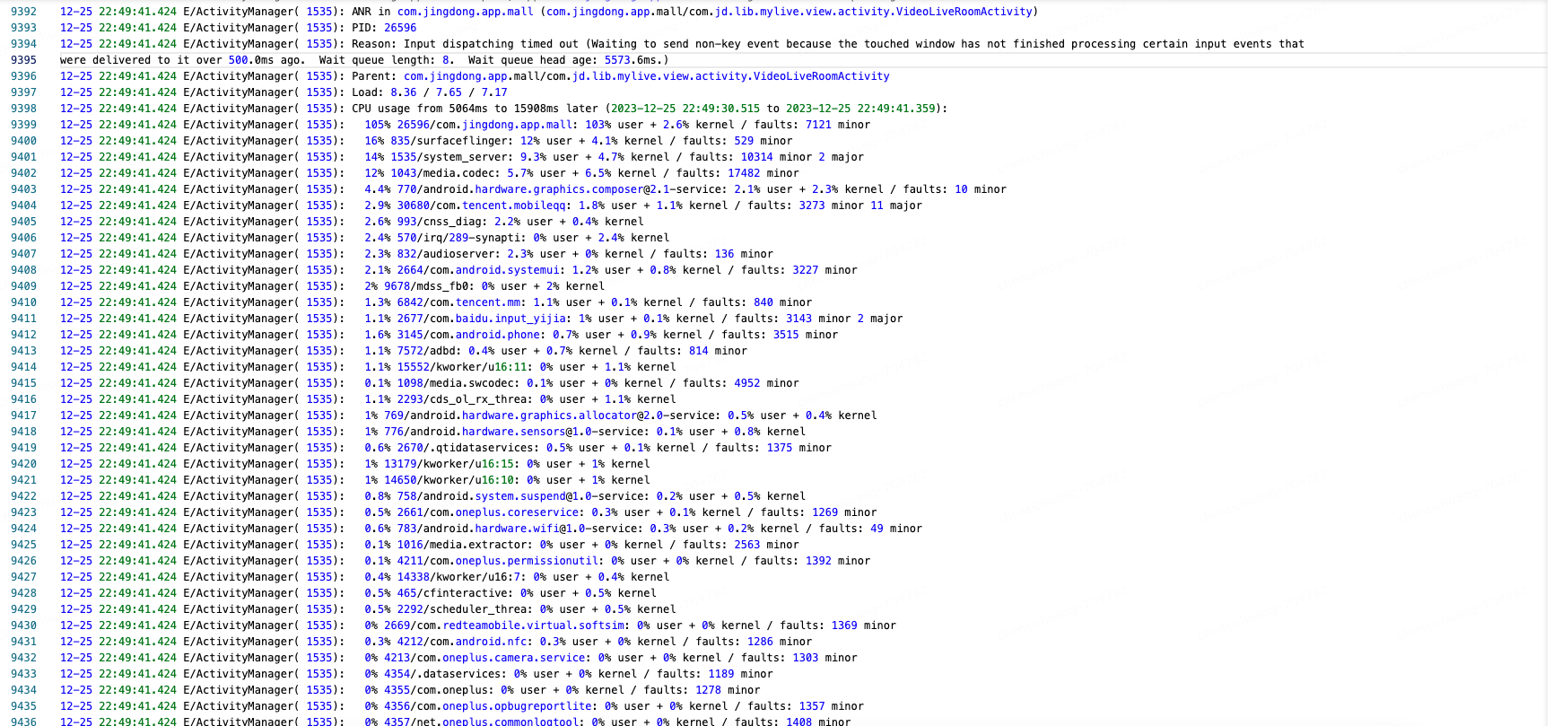
Task: Select '4356/com.oneplus.opbugreportlite' entry
Action: [x=488, y=706]
